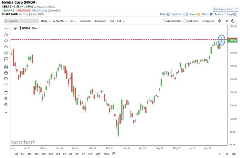240x158 pixels.
Task: Enable the Real-Time checkbox
Action: click(184, 21)
